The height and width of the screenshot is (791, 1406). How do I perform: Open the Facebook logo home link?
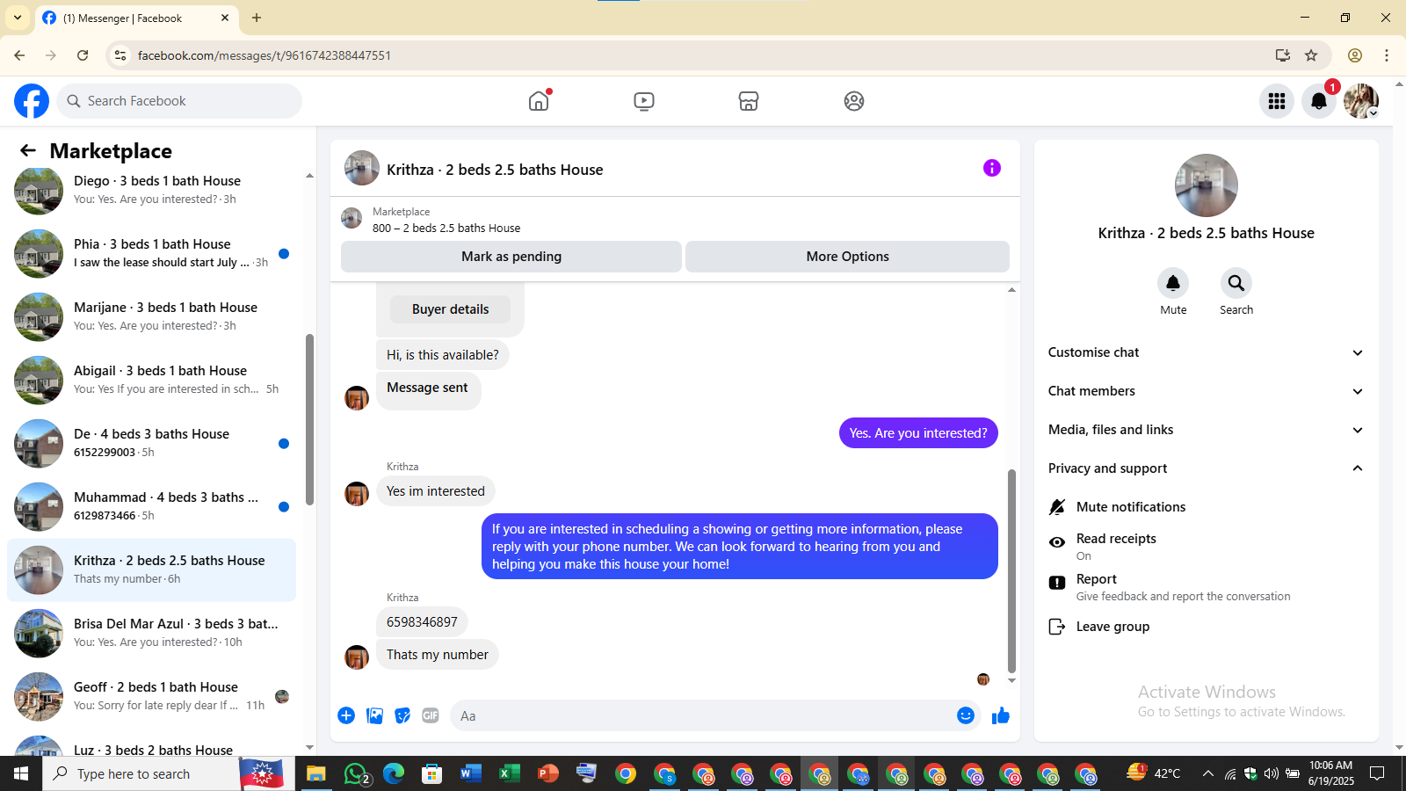(x=32, y=101)
